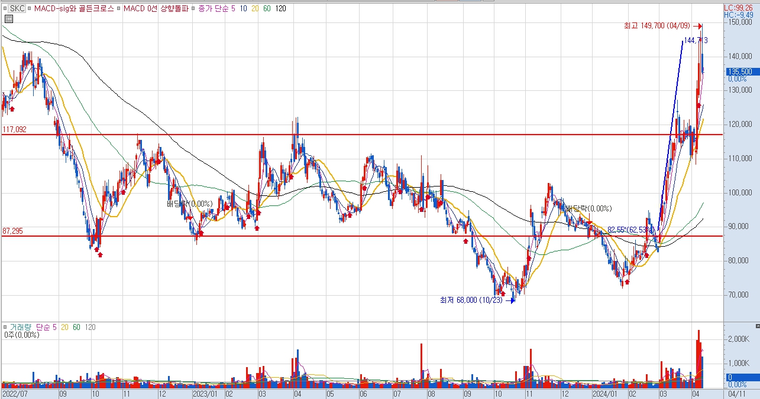Pick the 20-day price MA number
Image resolution: width=760 pixels, height=399 pixels.
point(256,9)
